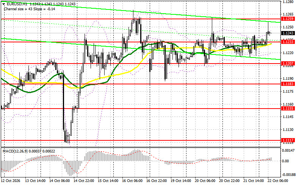Screen dimensions: 296x185
Task: Click the 22 Oct 06:00 time marker
Action: [278, 181]
